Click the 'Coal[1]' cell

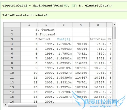tap(63, 39)
